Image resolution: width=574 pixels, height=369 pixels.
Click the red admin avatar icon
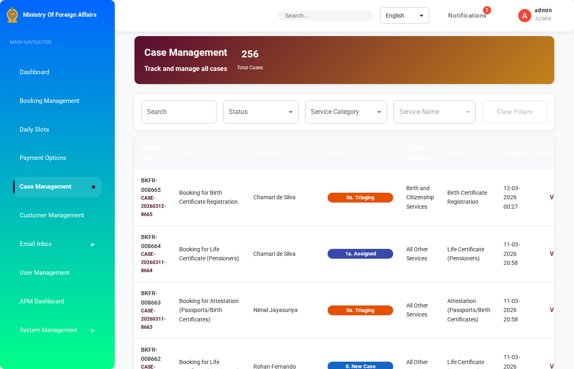pyautogui.click(x=524, y=16)
